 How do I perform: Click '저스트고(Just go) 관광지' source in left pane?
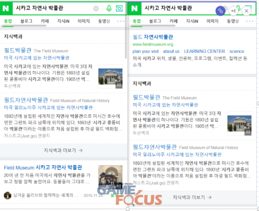point(27,136)
